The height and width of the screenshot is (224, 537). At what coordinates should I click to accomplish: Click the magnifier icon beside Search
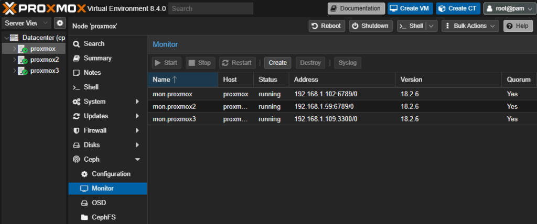[77, 44]
